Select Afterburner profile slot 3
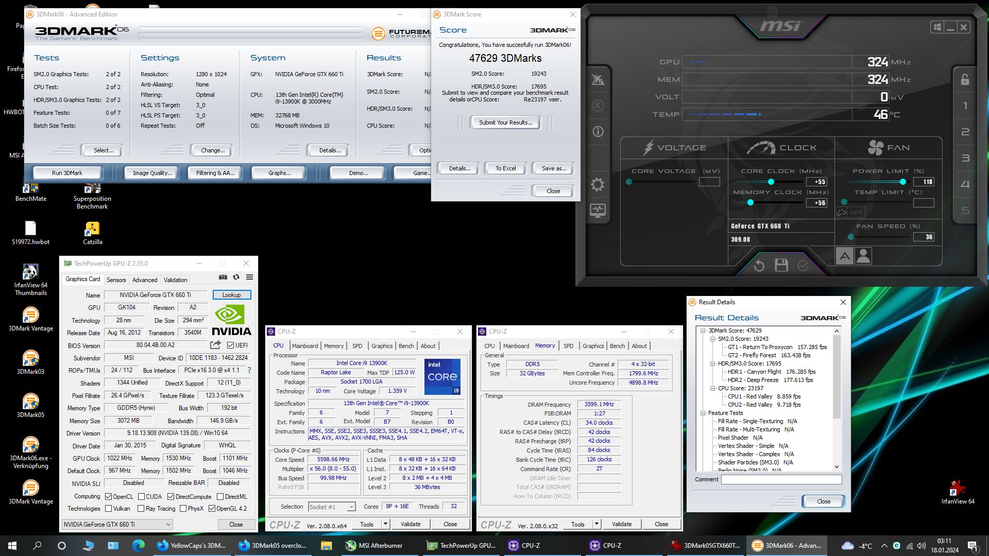 pyautogui.click(x=965, y=158)
